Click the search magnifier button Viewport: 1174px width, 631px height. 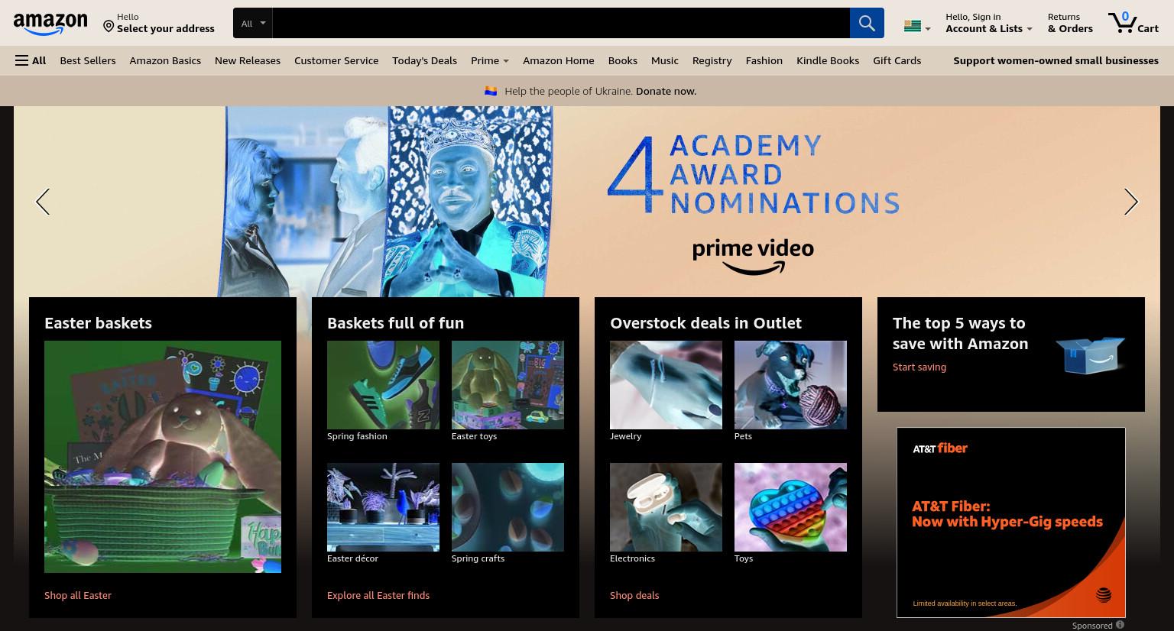867,23
